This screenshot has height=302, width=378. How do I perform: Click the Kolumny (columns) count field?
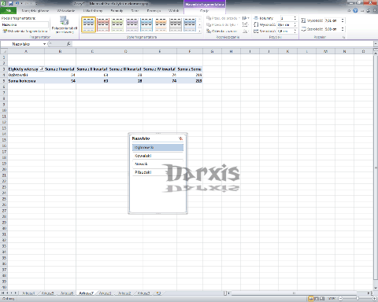[287, 18]
